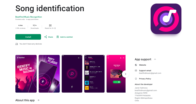Click the Share icon
The width and height of the screenshot is (196, 104).
[x=46, y=37]
